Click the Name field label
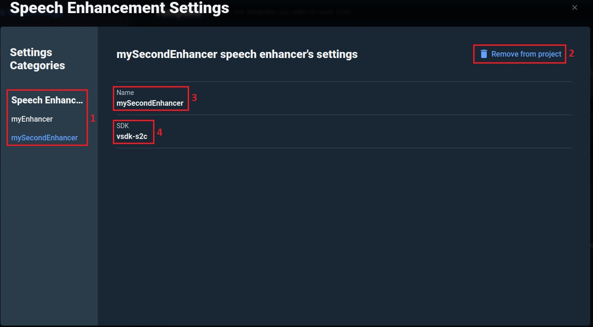 click(125, 93)
